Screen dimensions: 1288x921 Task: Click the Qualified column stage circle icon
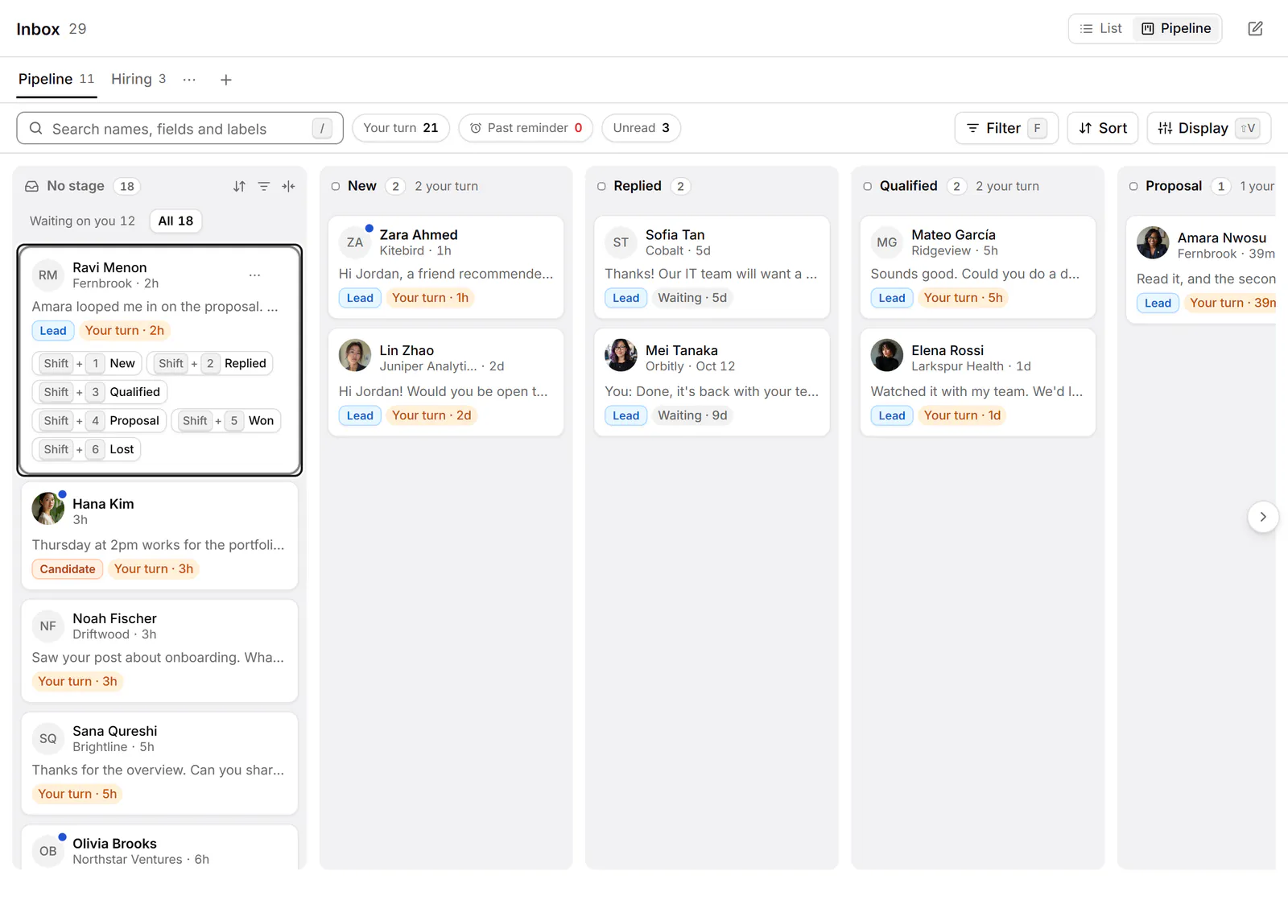click(867, 186)
